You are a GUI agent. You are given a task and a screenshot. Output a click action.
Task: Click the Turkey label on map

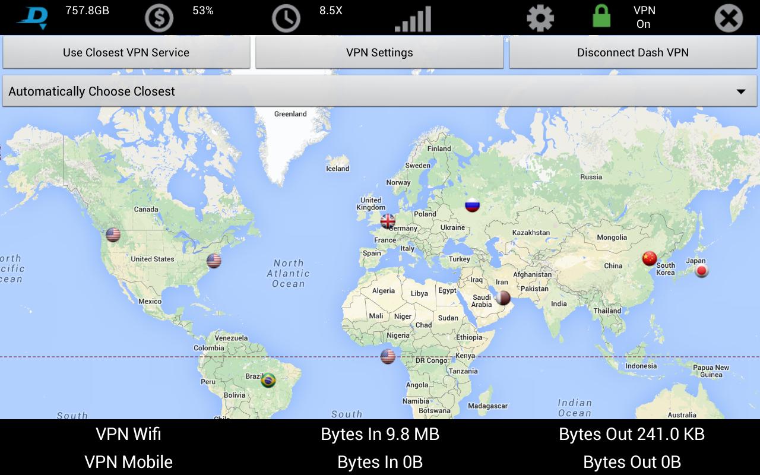460,259
